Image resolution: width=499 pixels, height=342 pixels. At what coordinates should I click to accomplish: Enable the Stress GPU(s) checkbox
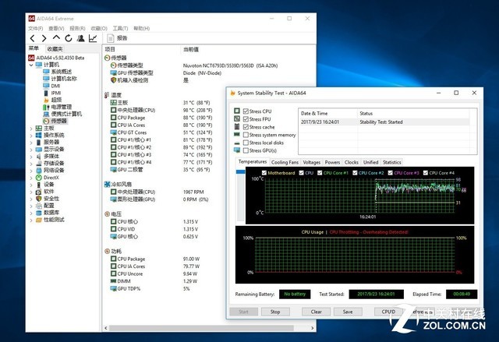[247, 150]
